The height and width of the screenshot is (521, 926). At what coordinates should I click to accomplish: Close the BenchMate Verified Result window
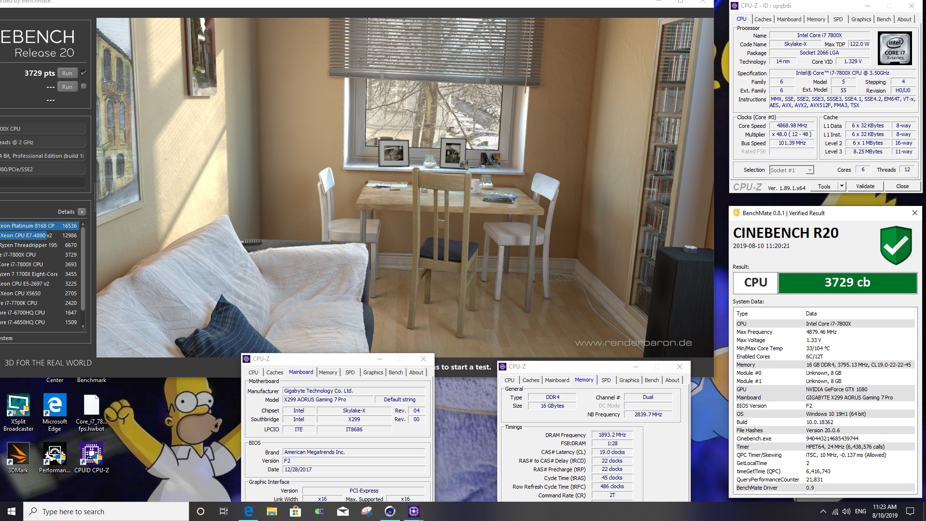pos(914,213)
